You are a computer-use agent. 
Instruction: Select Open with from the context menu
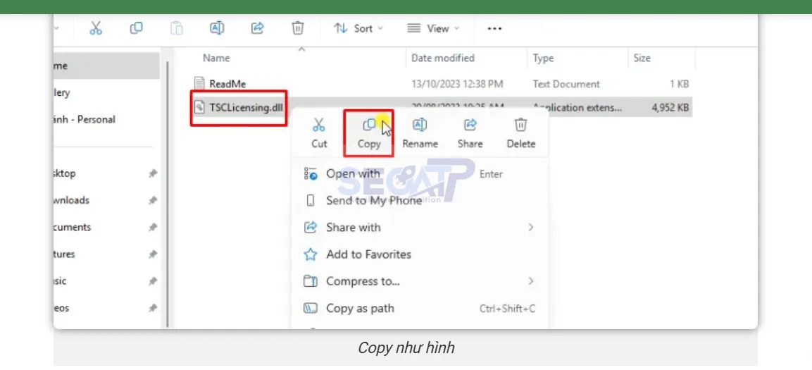(420, 173)
